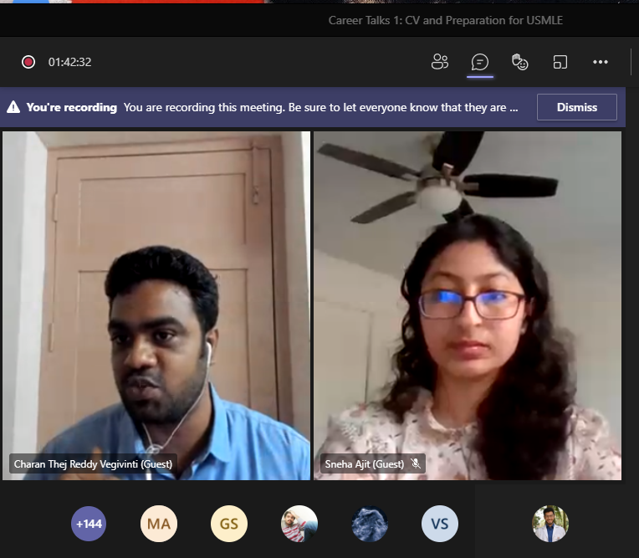Click the warning icon in recording banner

13,107
